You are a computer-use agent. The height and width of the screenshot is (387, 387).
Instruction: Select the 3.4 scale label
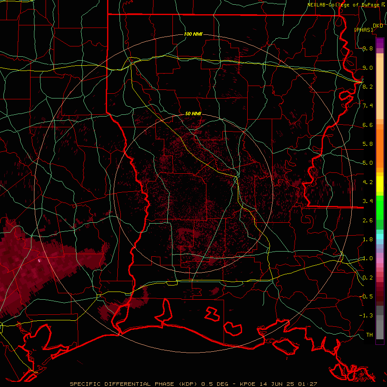tap(368, 201)
